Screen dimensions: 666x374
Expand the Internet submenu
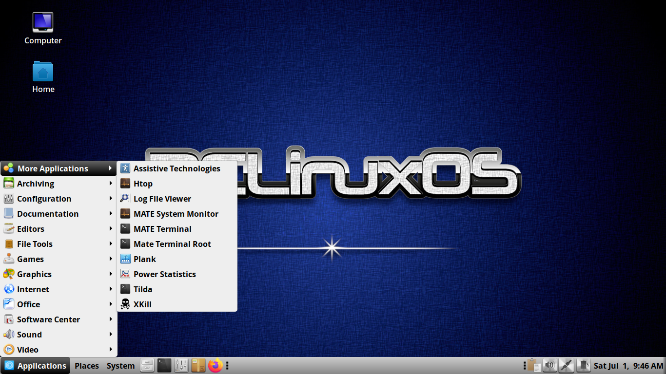59,289
